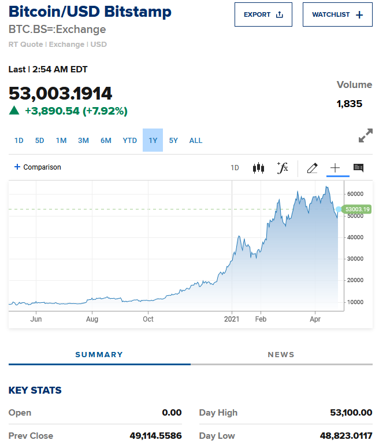Click the chart peak near April
This screenshot has height=444, width=379.
point(327,187)
